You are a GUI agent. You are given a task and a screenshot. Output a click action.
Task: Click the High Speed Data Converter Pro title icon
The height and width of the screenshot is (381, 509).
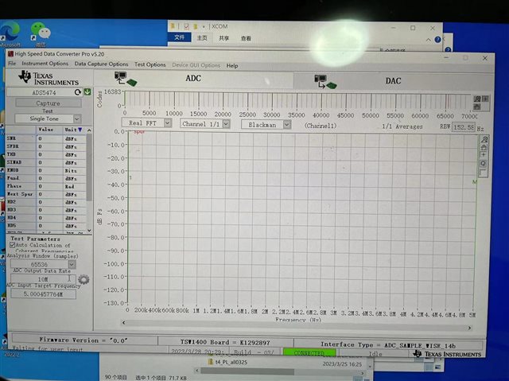10,54
